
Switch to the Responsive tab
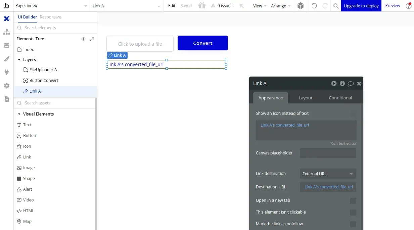click(x=50, y=17)
